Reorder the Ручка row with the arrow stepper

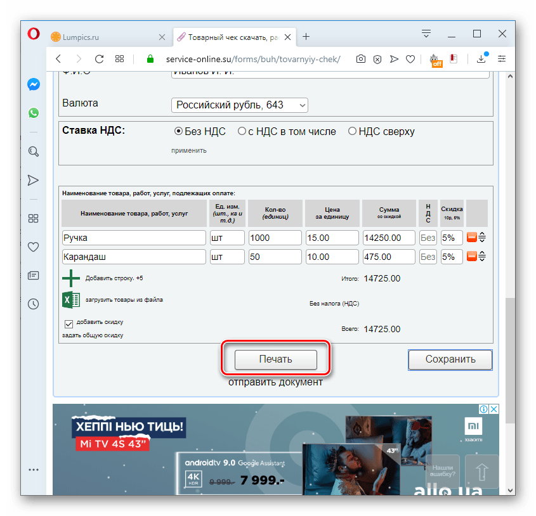point(482,237)
